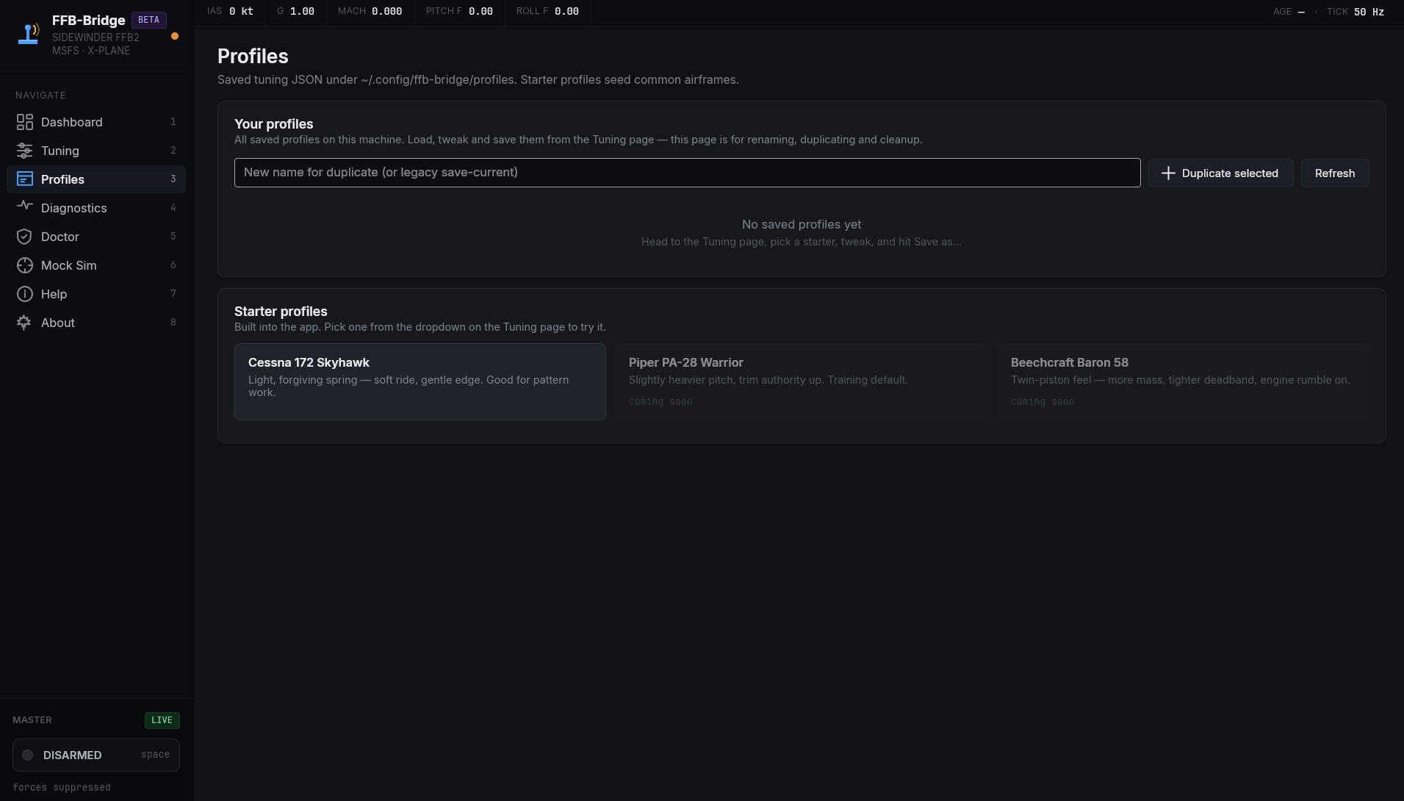The height and width of the screenshot is (801, 1404).
Task: Click the Mock Sim crosshair icon
Action: [25, 265]
